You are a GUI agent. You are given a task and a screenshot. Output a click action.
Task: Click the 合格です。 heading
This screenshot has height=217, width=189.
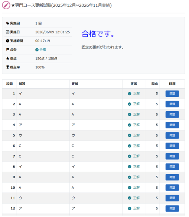tap(98, 34)
